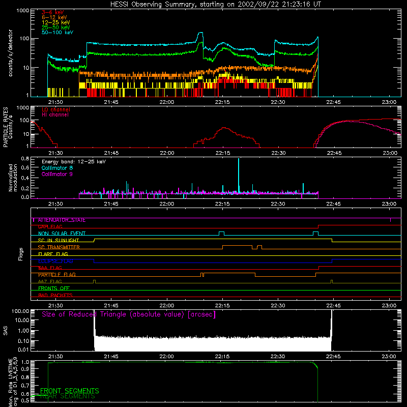The width and height of the screenshot is (407, 407).
Task: Click the BAD_PACKETS flag label
Action: (x=55, y=295)
